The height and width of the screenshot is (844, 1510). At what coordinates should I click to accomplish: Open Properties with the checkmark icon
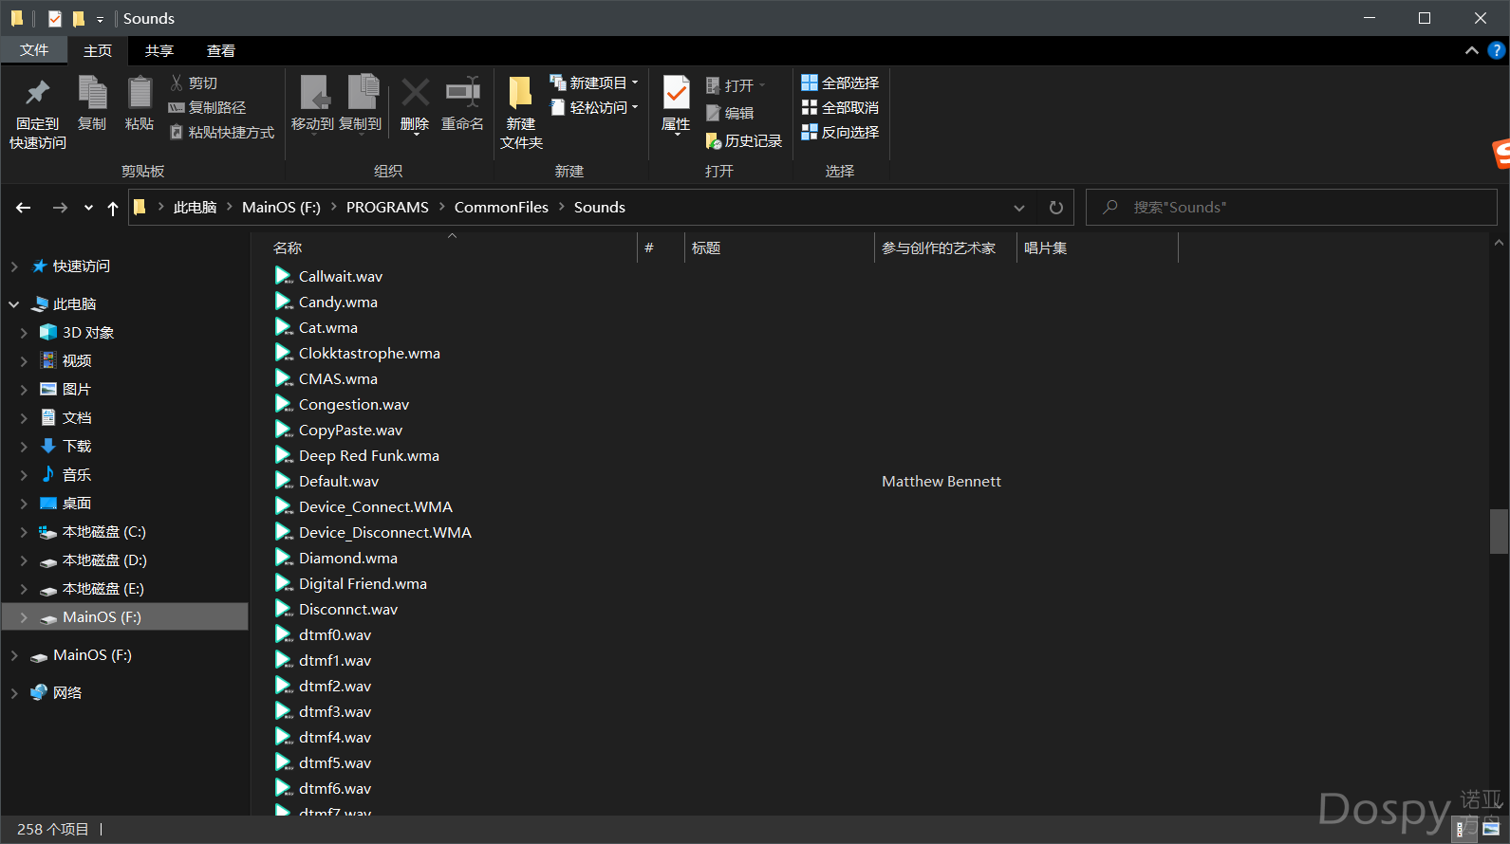pyautogui.click(x=676, y=94)
